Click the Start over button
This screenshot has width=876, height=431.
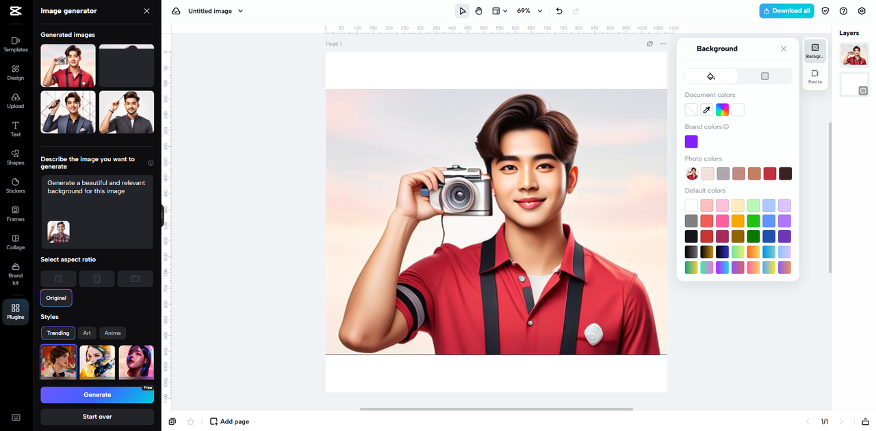pos(97,417)
